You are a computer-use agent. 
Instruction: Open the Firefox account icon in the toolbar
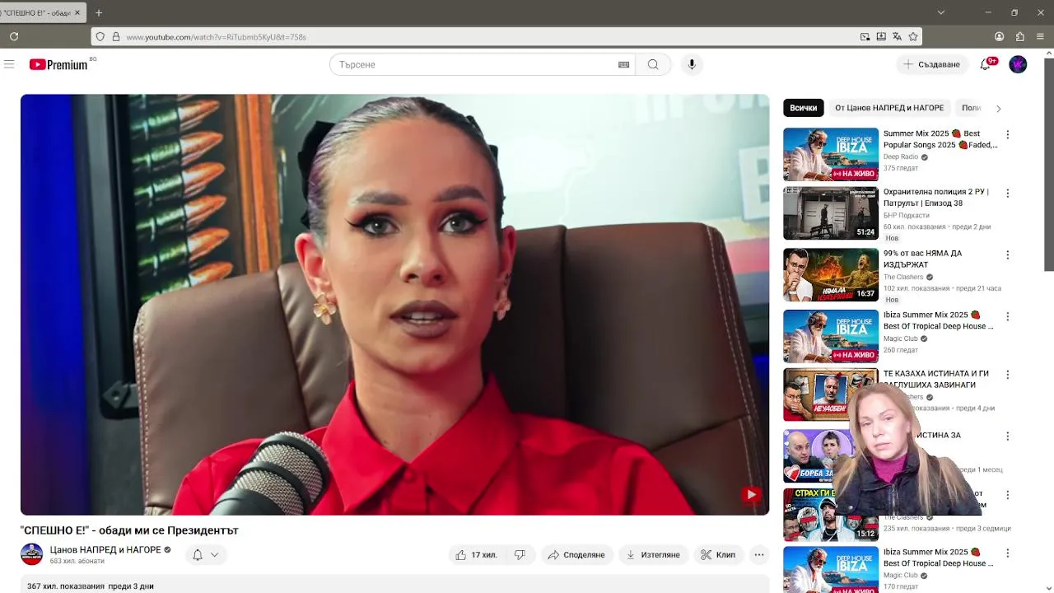pos(999,36)
